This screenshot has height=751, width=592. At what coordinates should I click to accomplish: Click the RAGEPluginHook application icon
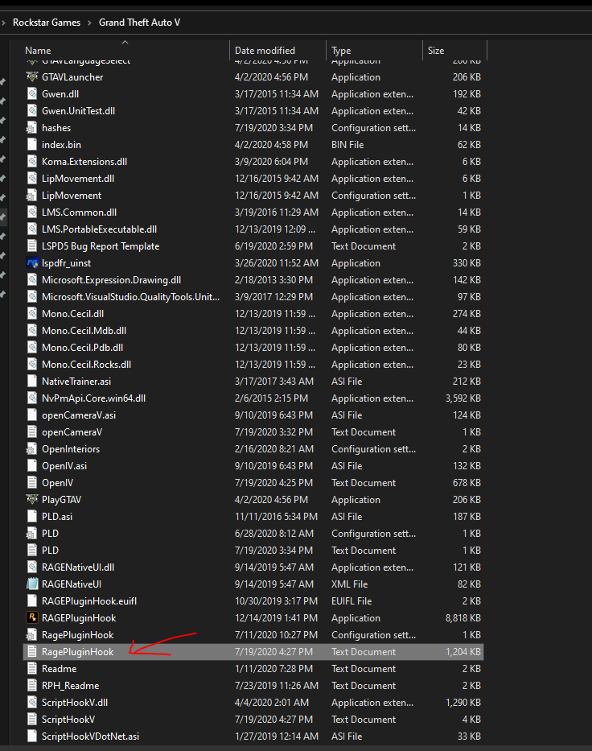[32, 618]
